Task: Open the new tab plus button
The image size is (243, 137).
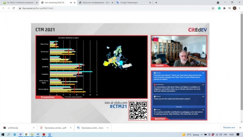Action: (x=156, y=2)
